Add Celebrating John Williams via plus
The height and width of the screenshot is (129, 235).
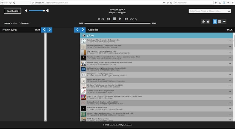(230, 69)
